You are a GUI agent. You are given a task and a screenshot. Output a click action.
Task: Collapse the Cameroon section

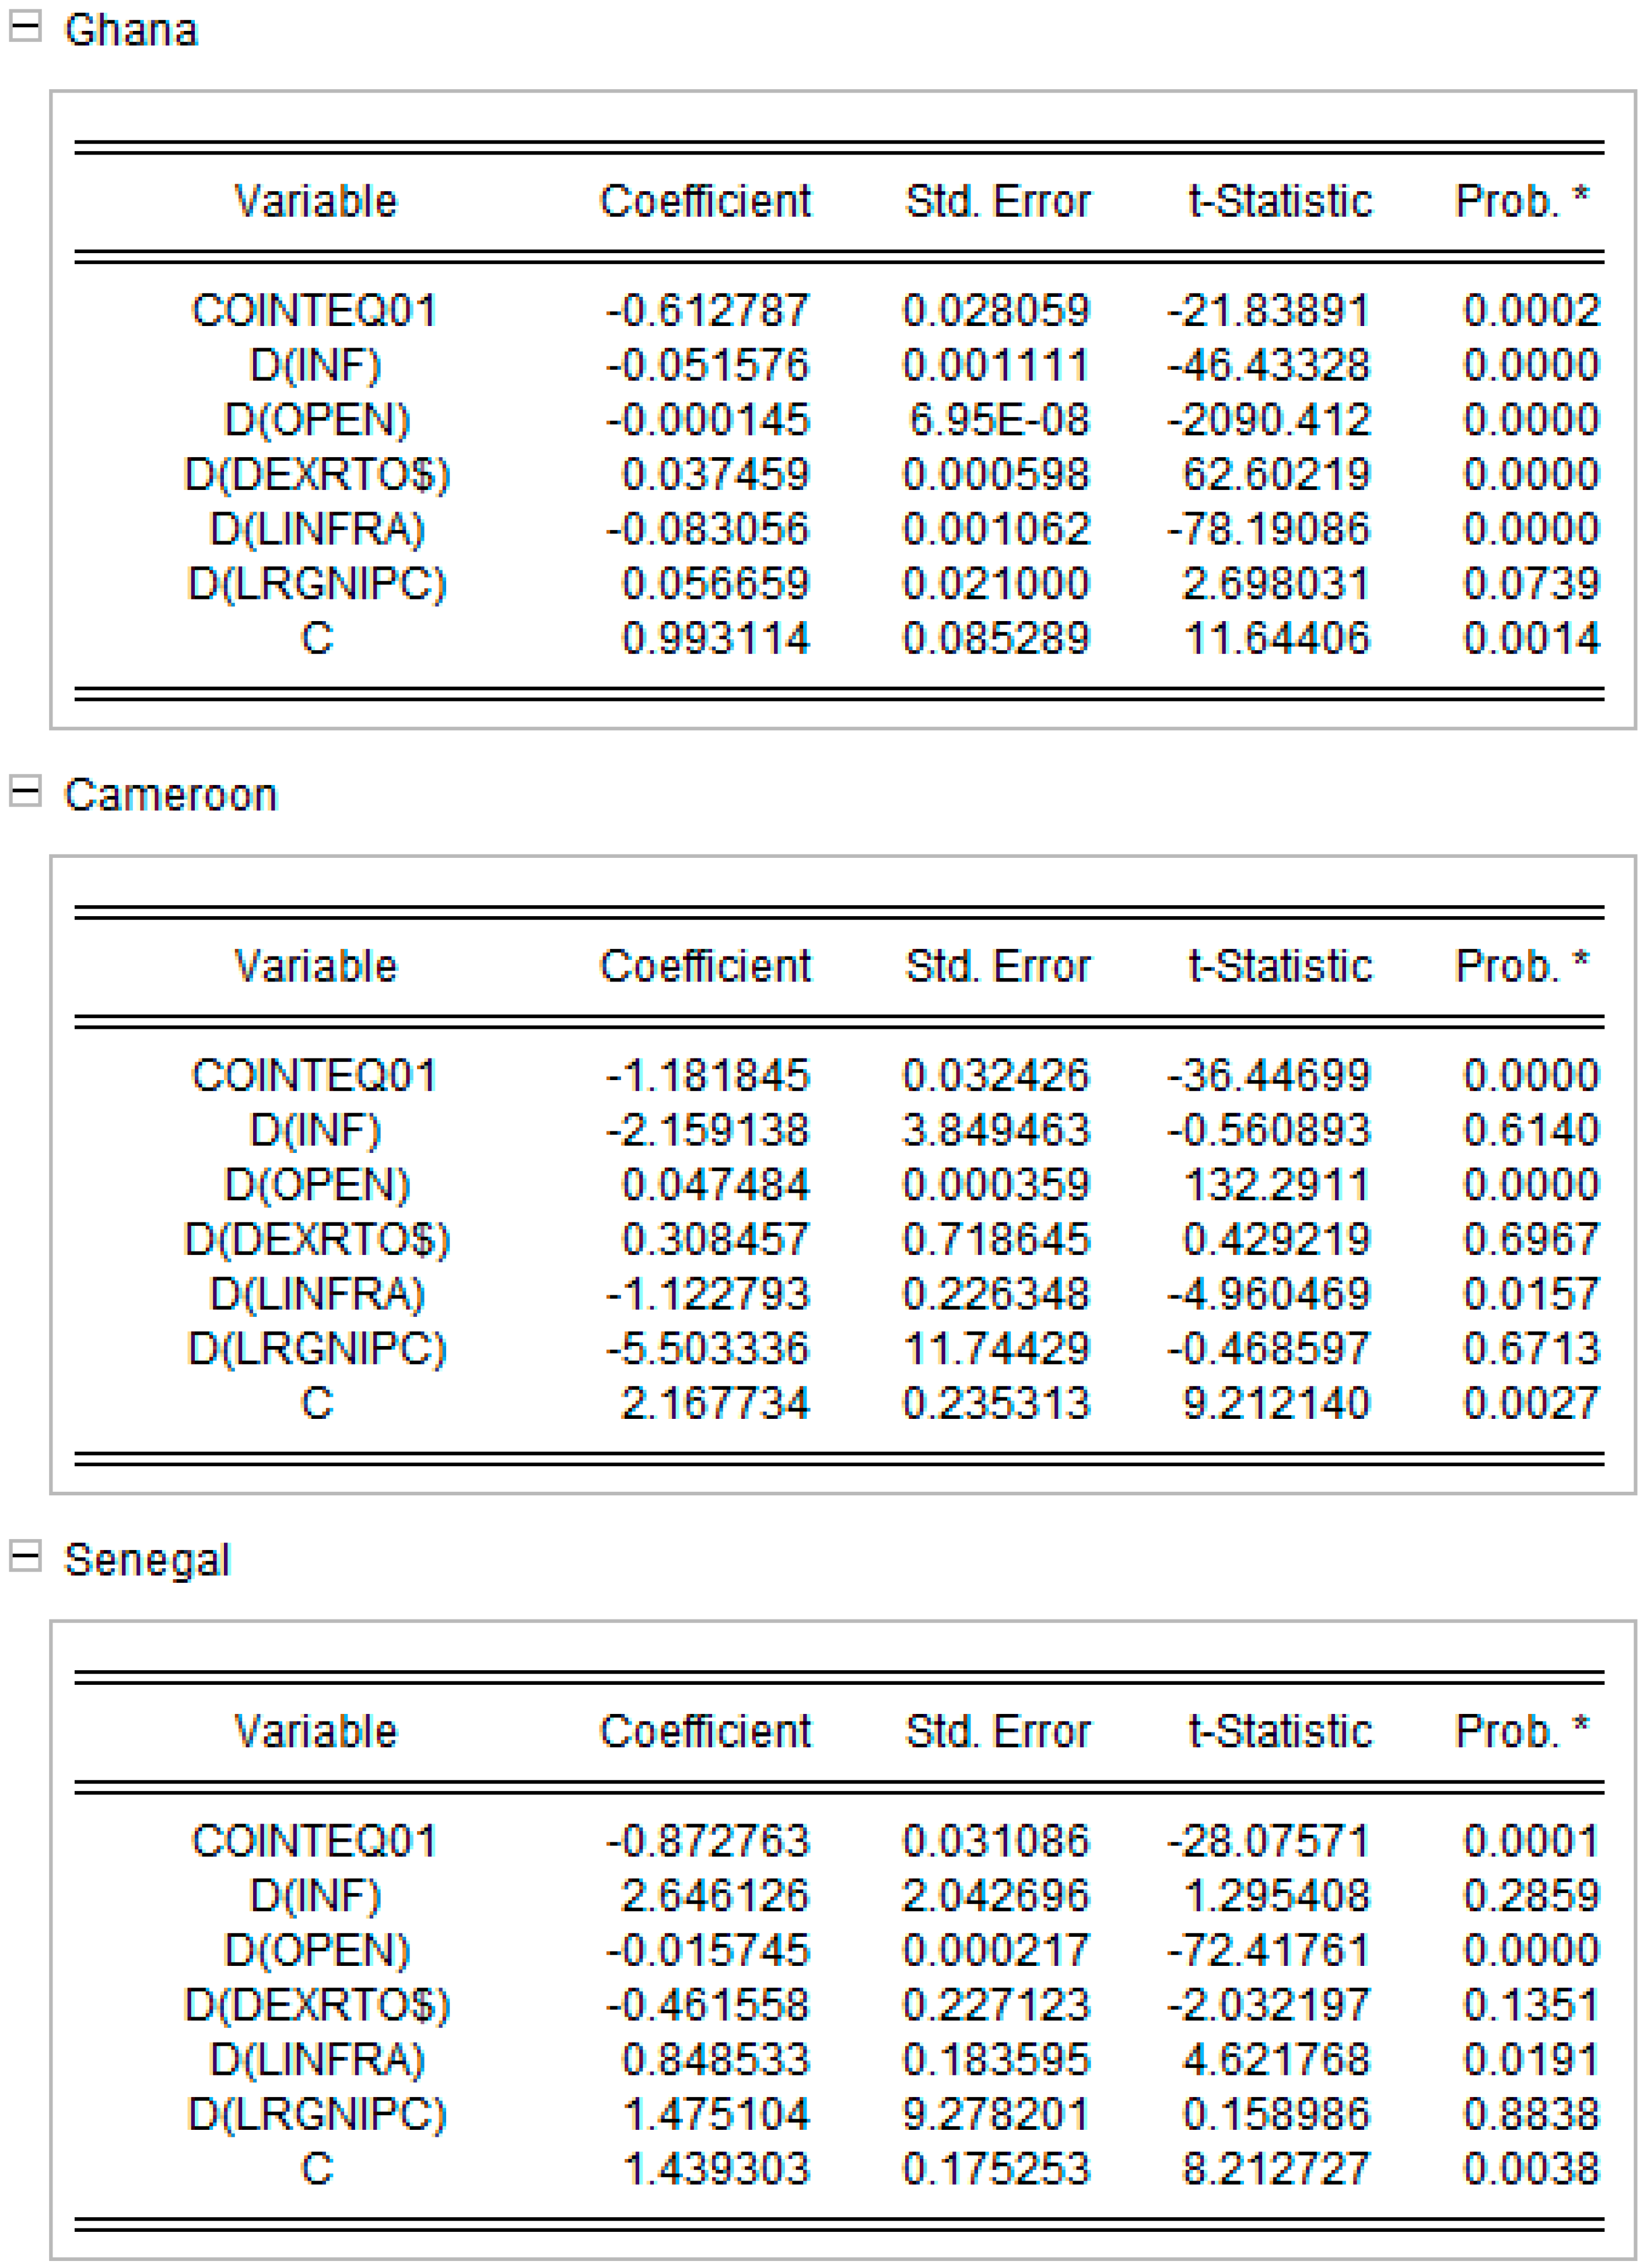tap(25, 792)
